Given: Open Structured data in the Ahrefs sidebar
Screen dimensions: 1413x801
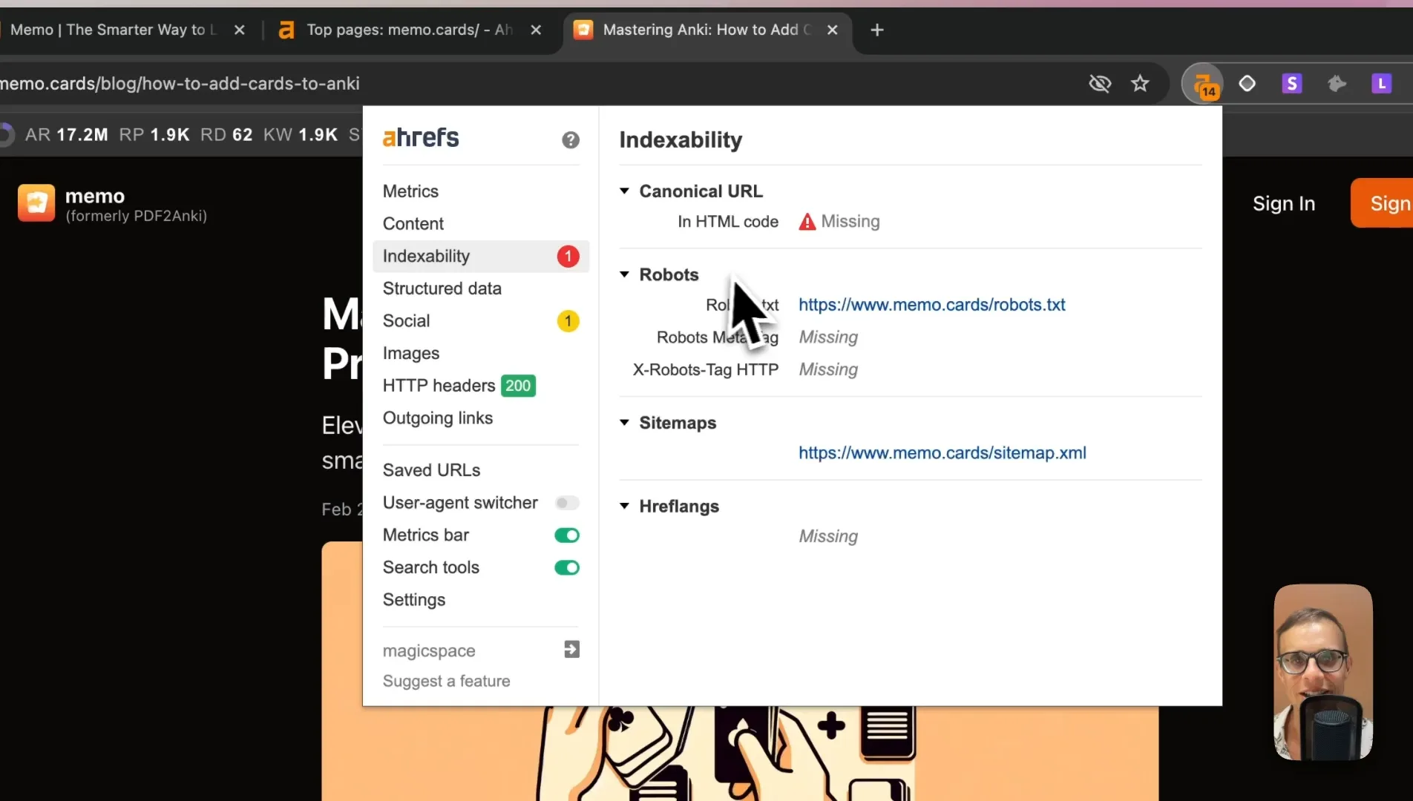Looking at the screenshot, I should coord(442,289).
